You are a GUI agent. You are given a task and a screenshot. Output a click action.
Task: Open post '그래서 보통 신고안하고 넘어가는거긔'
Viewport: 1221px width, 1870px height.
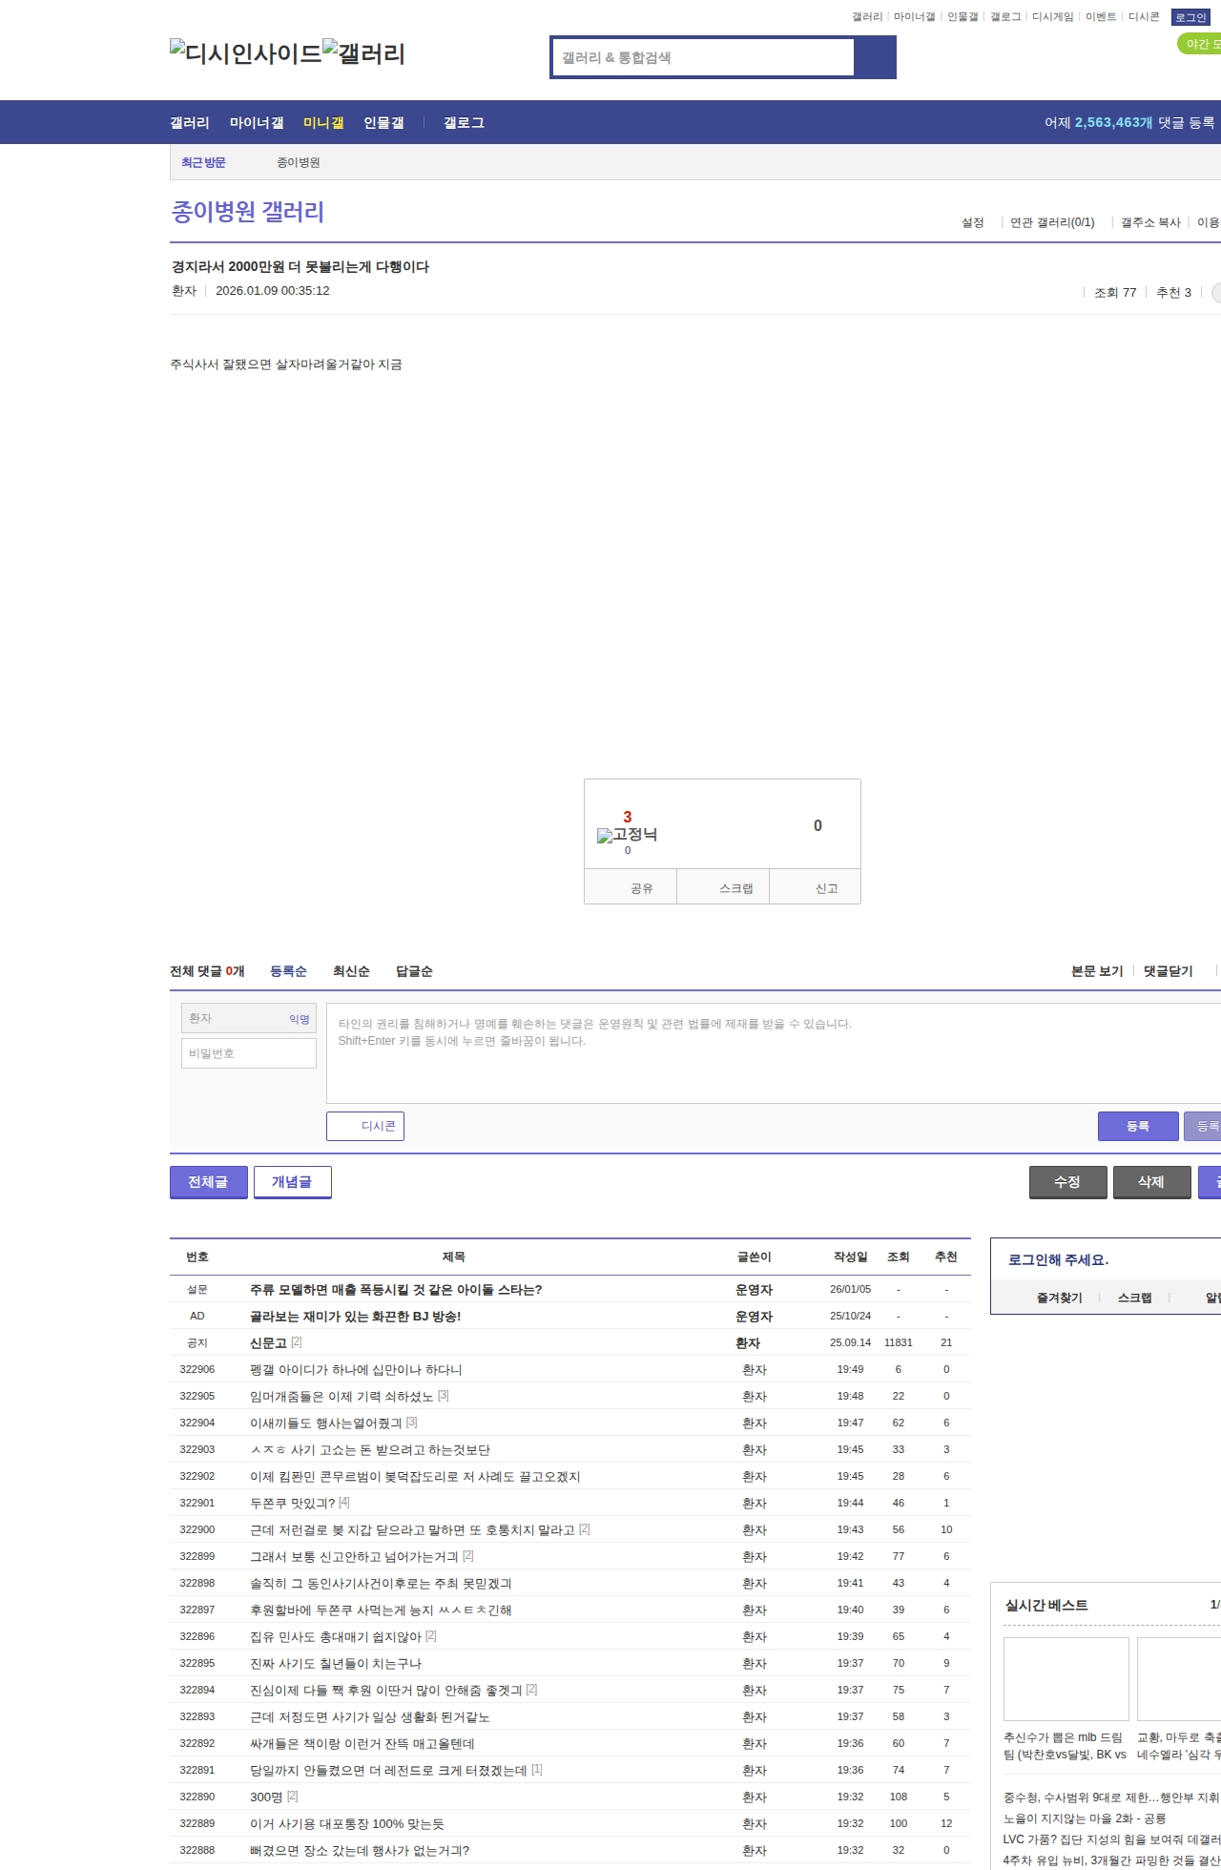coord(354,1556)
